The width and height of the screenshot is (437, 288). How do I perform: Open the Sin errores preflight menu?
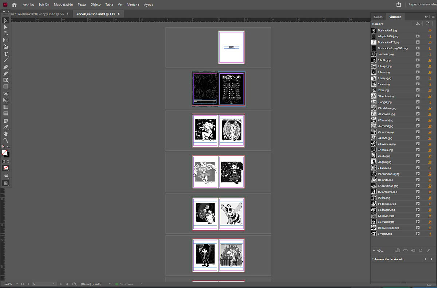coord(140,284)
